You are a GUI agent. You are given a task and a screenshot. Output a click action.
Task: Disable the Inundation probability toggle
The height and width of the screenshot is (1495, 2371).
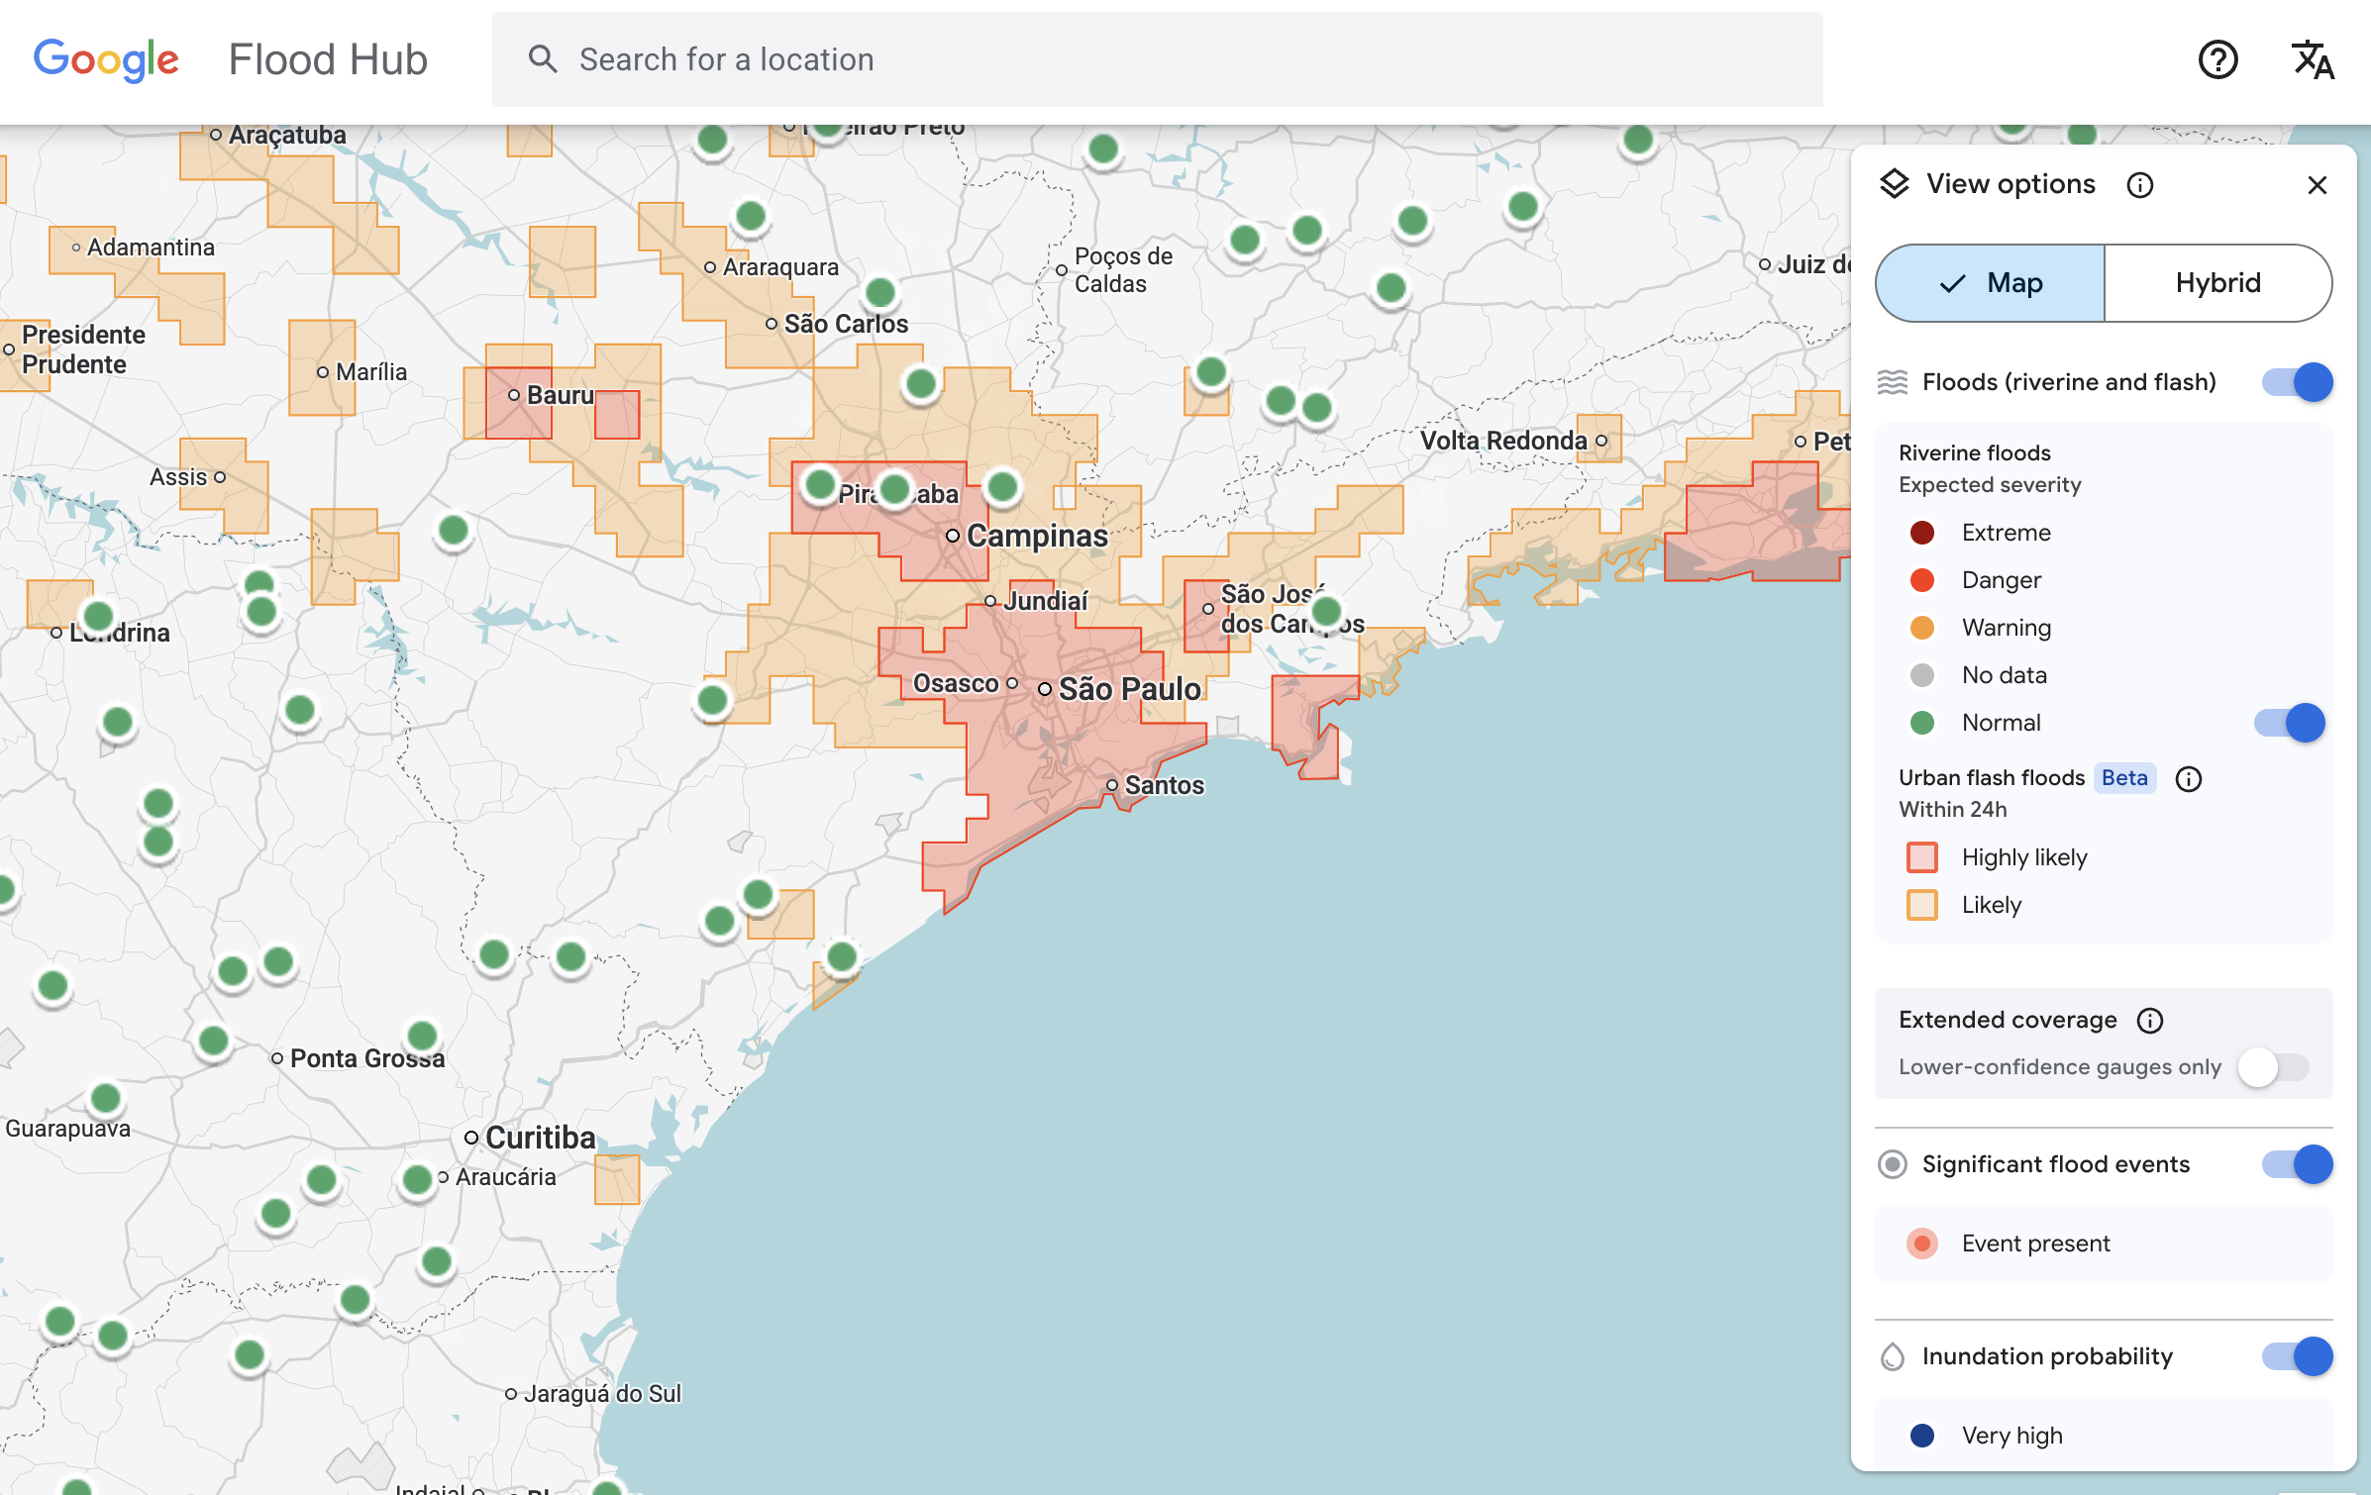tap(2296, 1357)
